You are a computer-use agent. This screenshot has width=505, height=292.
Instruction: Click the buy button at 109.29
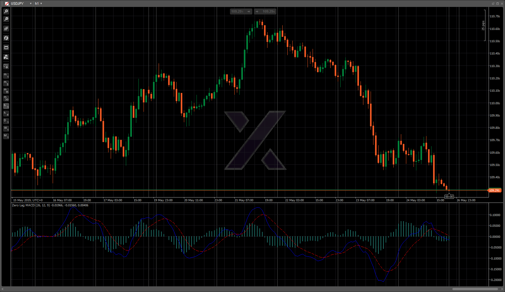click(265, 12)
